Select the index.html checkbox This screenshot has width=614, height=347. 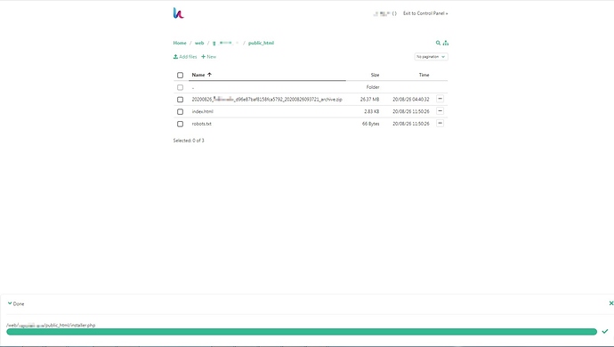pos(180,111)
